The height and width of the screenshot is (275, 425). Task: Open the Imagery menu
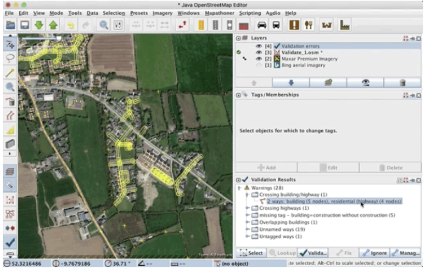(x=163, y=13)
